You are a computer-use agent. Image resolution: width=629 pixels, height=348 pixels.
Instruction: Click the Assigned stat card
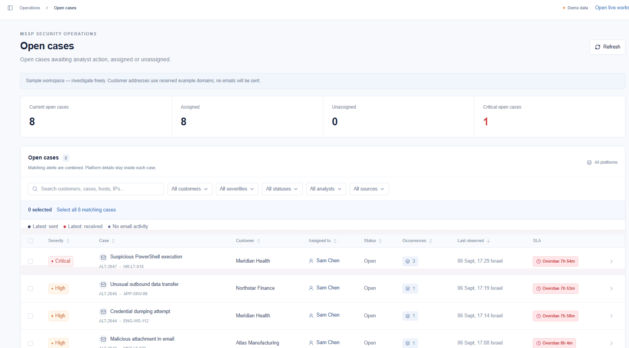point(247,117)
